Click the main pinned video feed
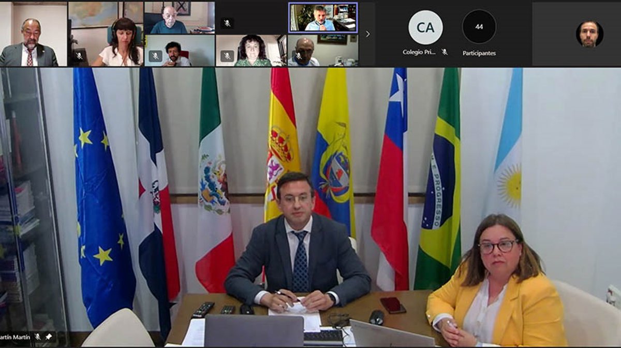621x348 pixels. point(310,207)
